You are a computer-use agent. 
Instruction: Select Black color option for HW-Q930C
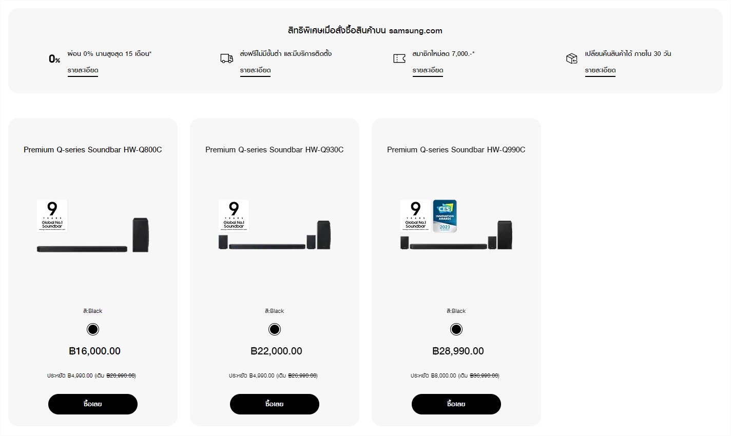[275, 329]
